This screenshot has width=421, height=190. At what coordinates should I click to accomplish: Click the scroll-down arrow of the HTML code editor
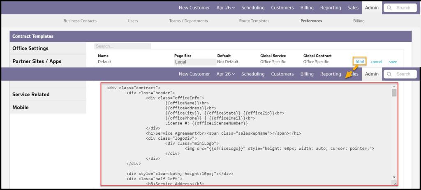394,177
